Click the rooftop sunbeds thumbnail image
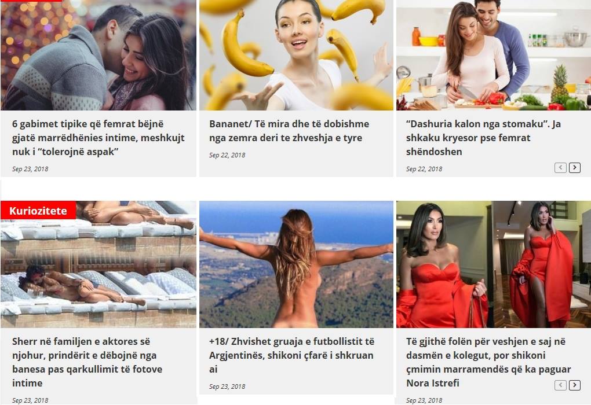Image resolution: width=591 pixels, height=405 pixels. point(99,264)
